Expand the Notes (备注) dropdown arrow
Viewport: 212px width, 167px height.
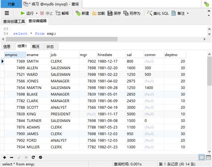[188, 13]
